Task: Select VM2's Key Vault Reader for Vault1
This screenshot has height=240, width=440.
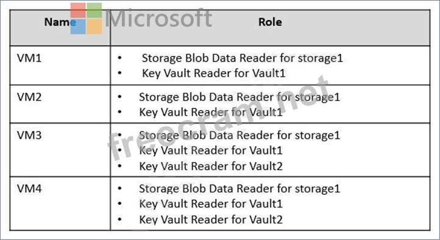Action: 211,112
